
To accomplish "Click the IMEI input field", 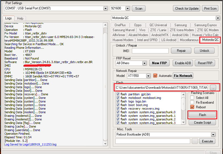I will click(x=150, y=51).
